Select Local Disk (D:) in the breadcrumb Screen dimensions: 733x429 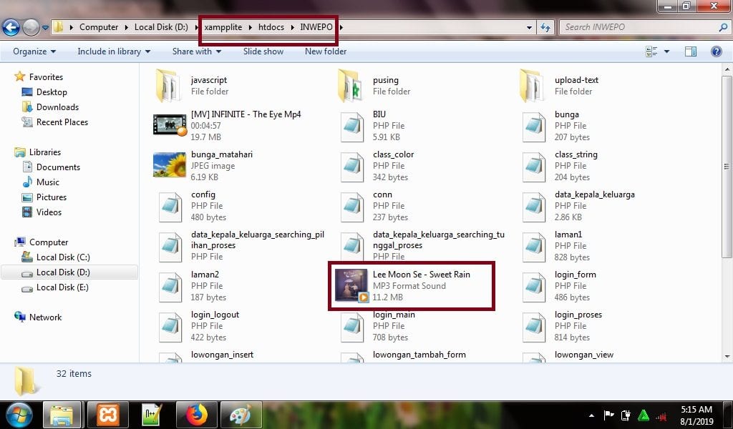(161, 27)
